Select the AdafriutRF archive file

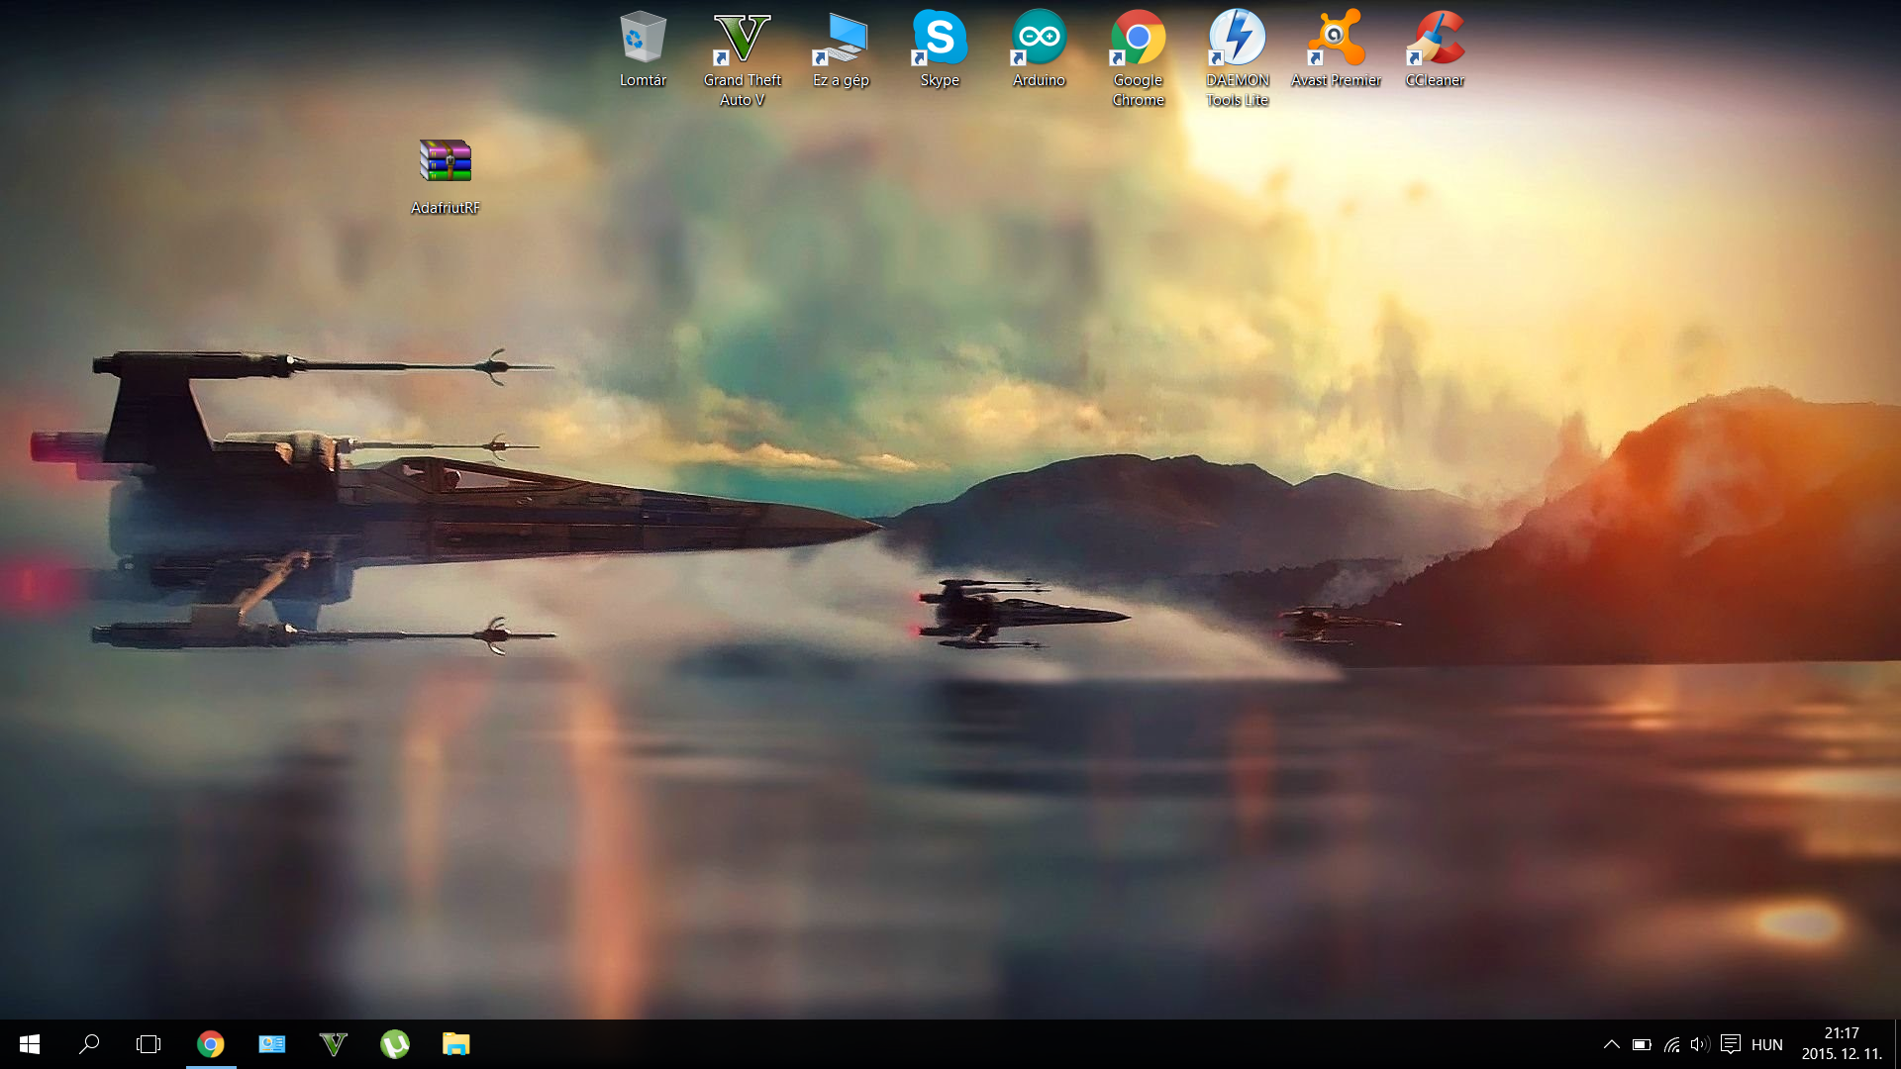445,176
